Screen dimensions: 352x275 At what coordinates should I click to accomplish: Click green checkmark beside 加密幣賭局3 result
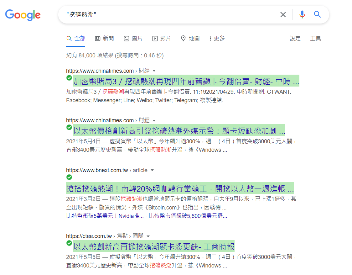(69, 78)
